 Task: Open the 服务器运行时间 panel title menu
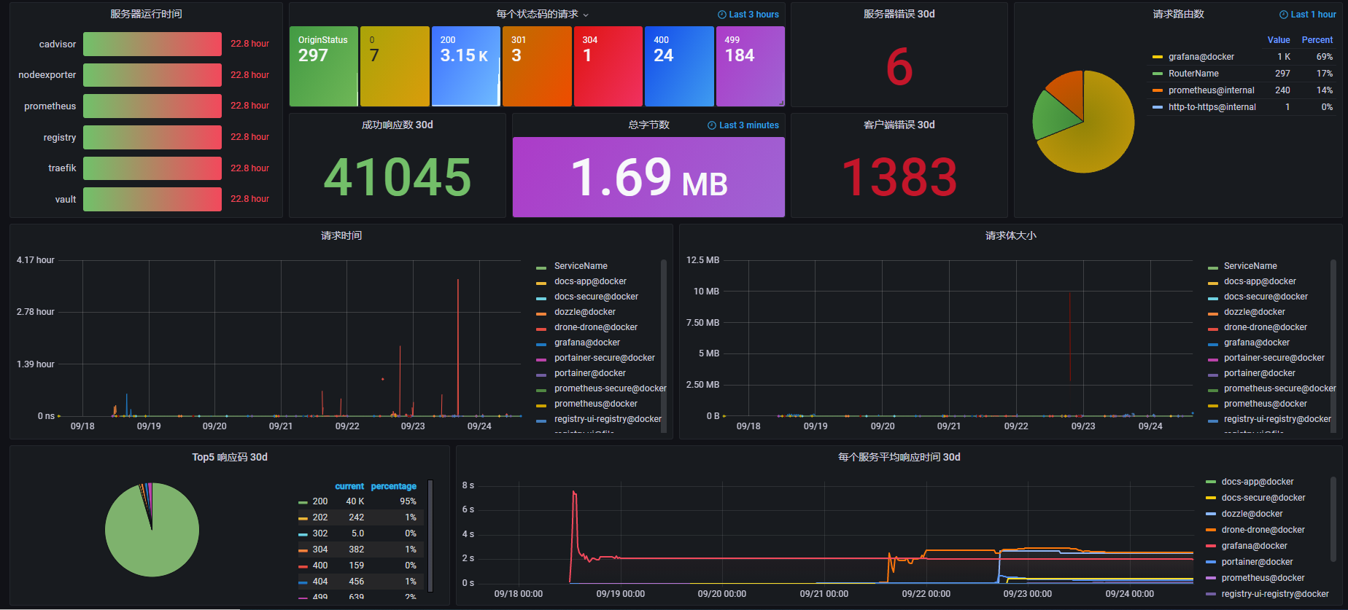pyautogui.click(x=146, y=14)
